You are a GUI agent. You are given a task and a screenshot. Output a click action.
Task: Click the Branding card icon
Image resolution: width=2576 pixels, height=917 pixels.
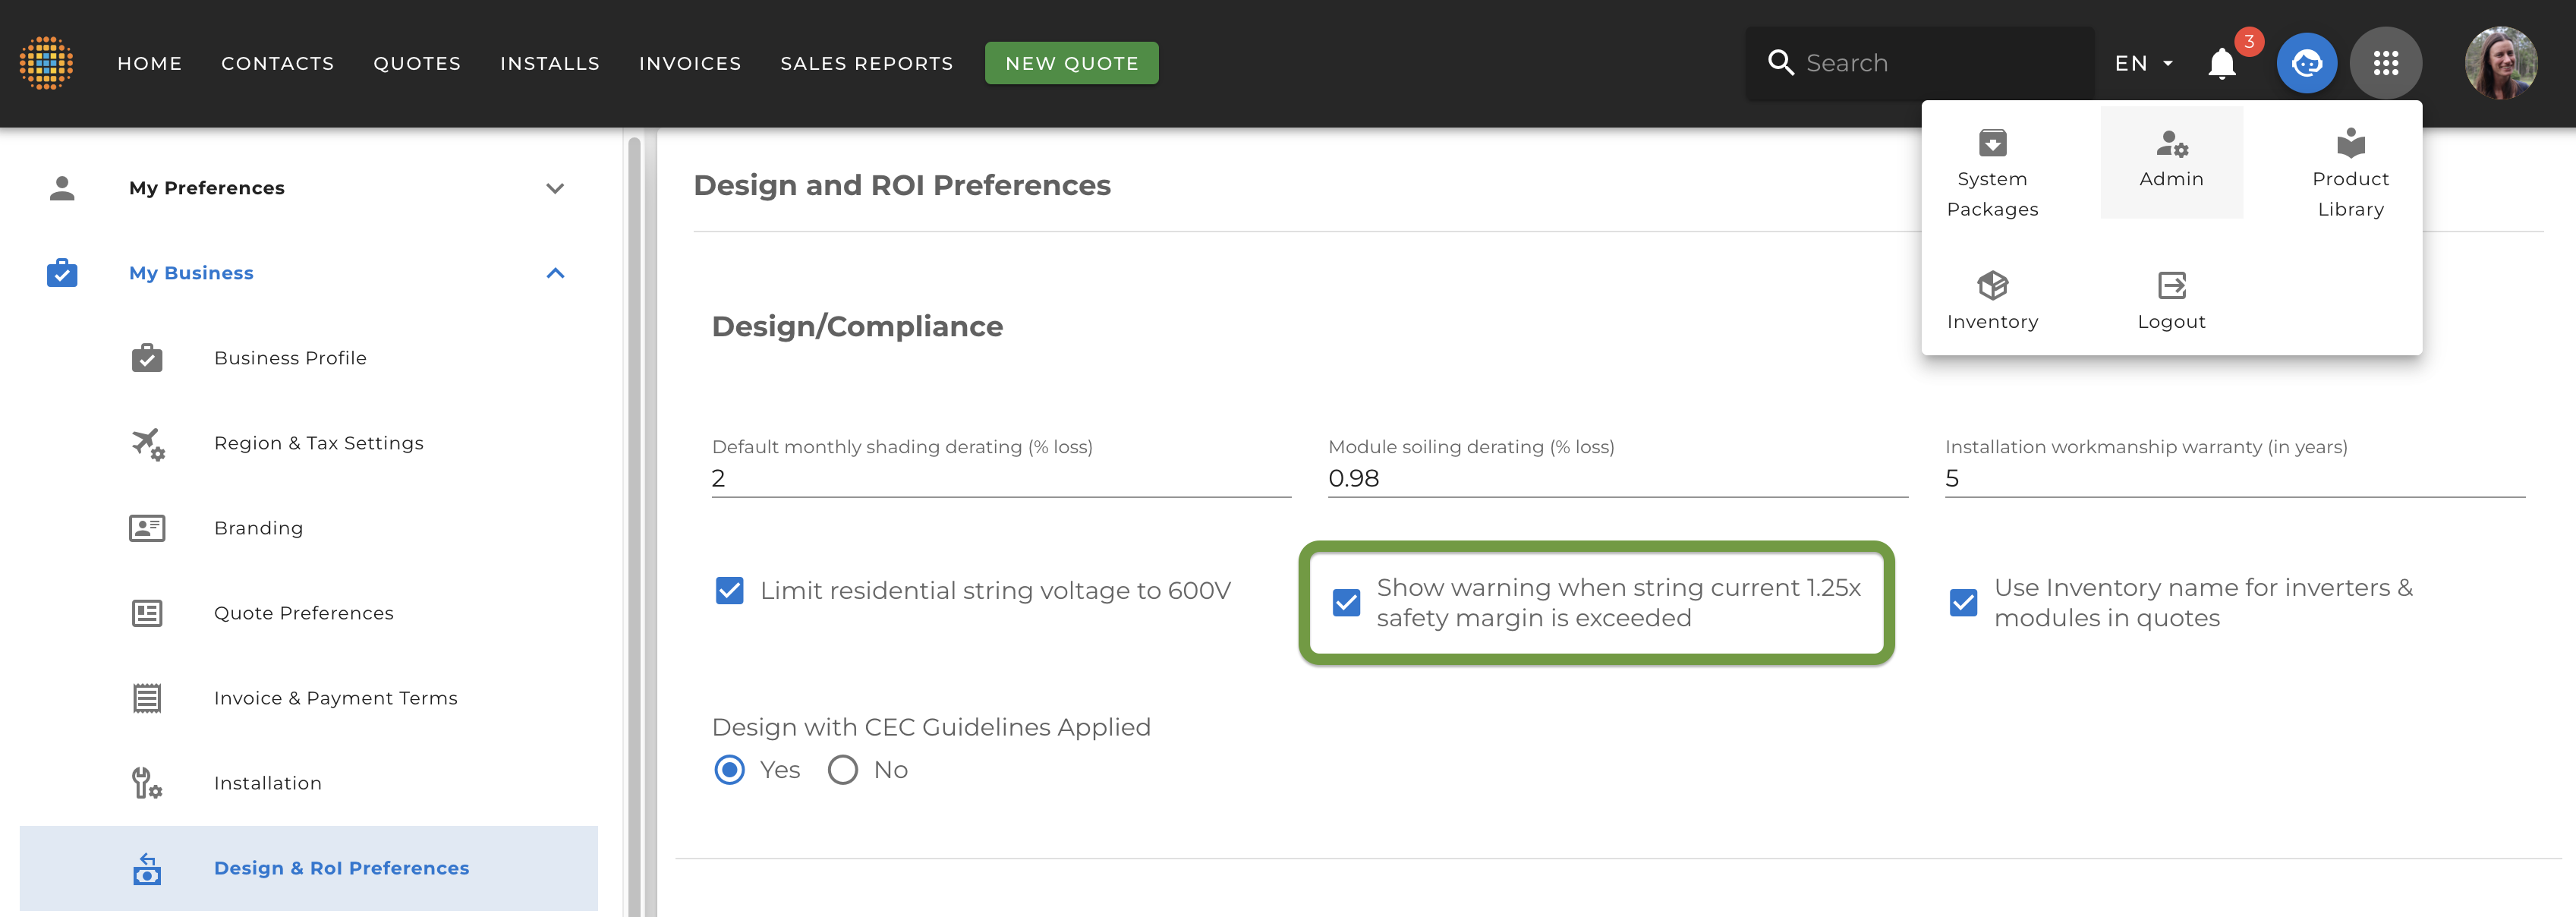coord(147,528)
